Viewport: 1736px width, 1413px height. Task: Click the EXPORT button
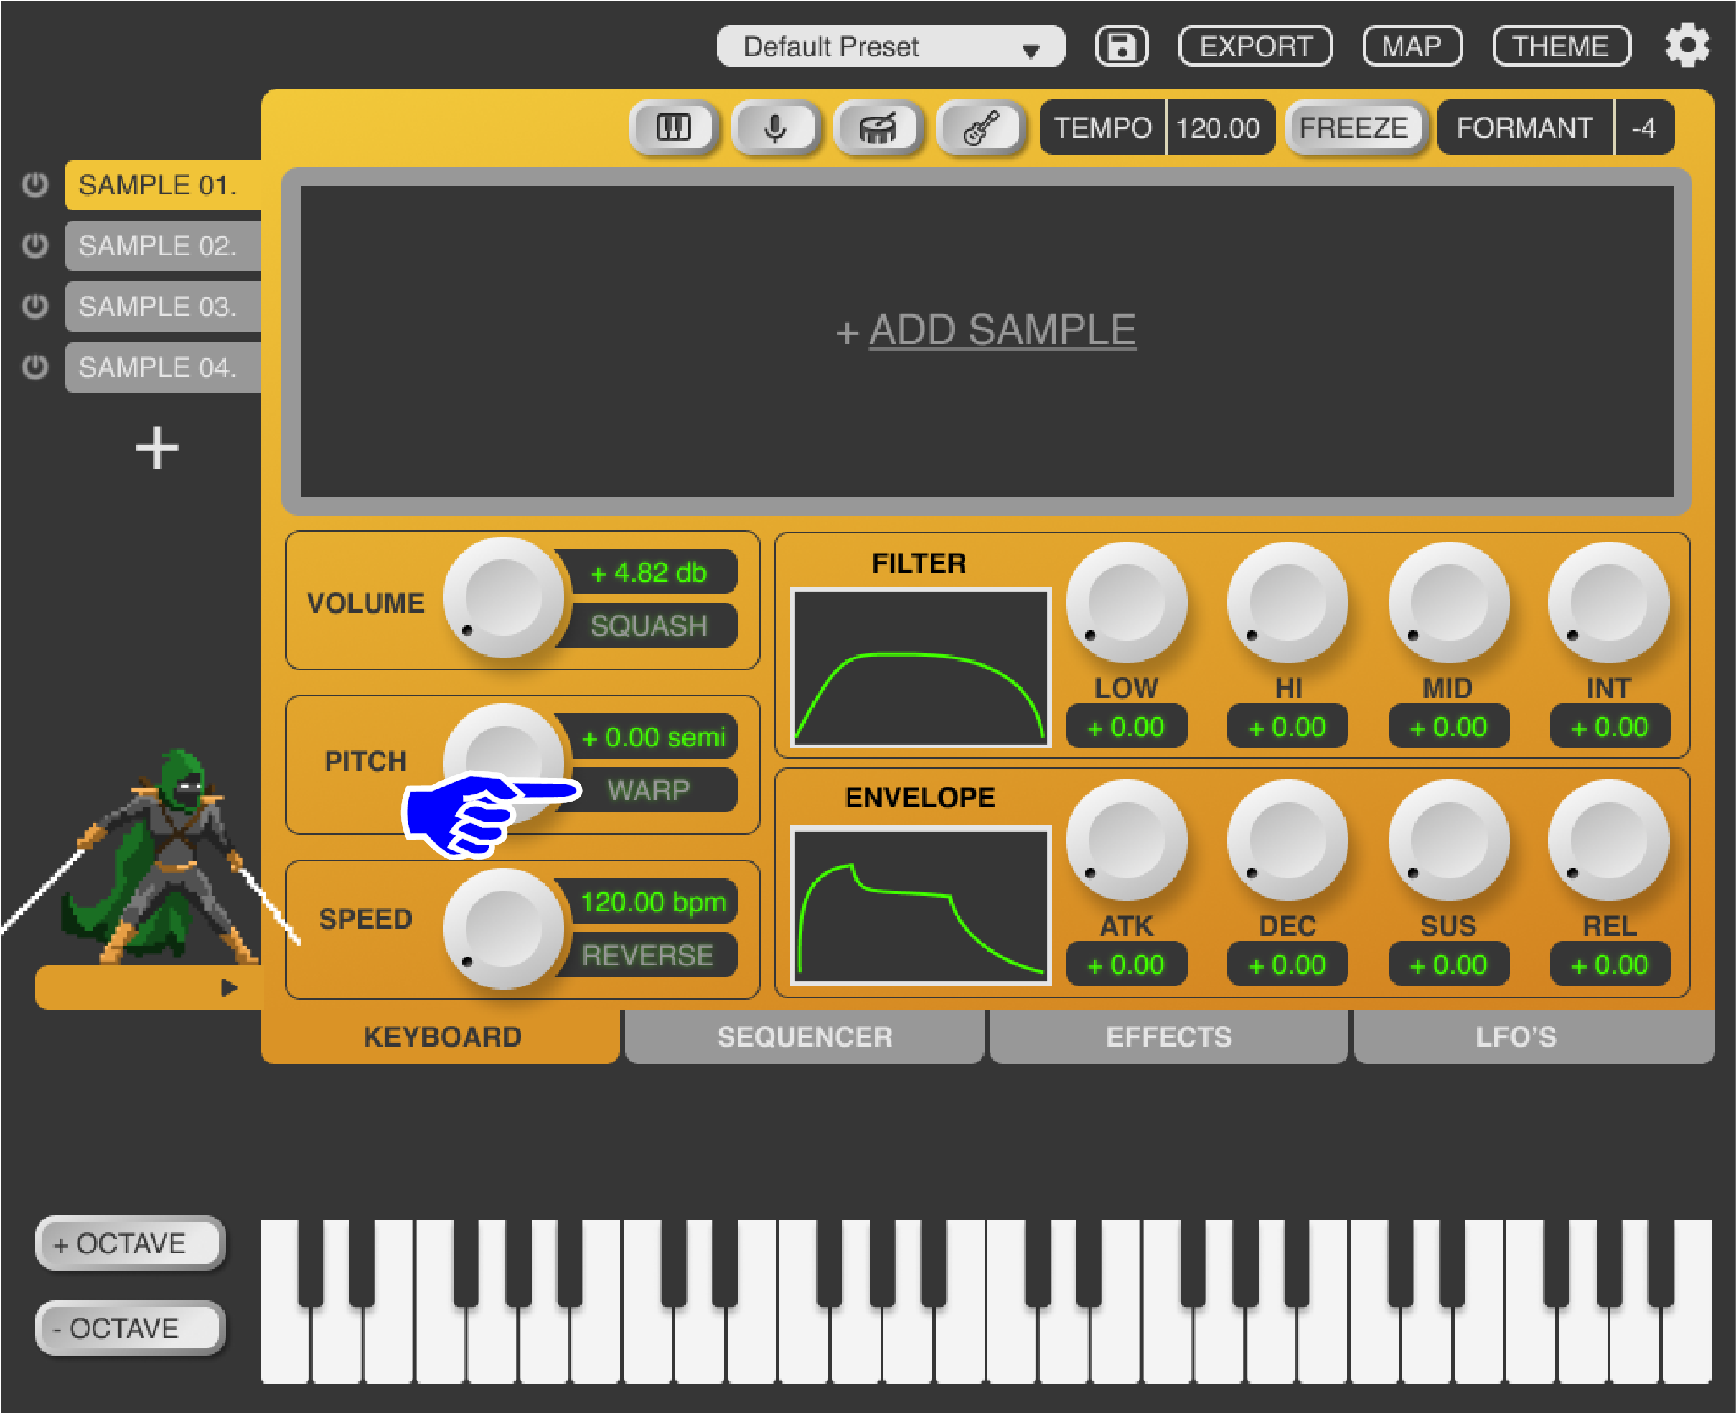(x=1254, y=46)
